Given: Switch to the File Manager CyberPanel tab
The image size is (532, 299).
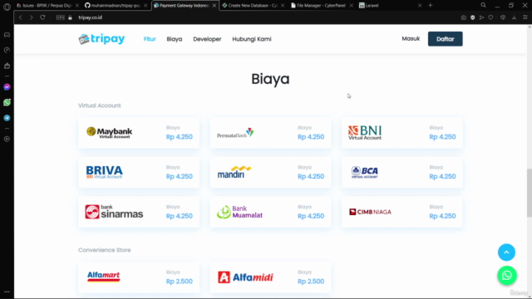Looking at the screenshot, I should tap(321, 6).
